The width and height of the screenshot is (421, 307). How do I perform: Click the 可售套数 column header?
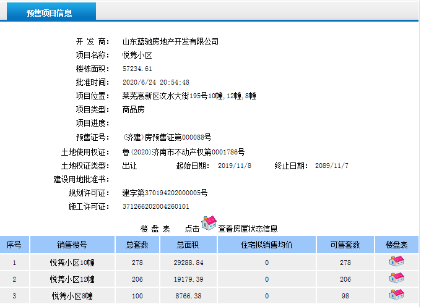[x=346, y=245]
